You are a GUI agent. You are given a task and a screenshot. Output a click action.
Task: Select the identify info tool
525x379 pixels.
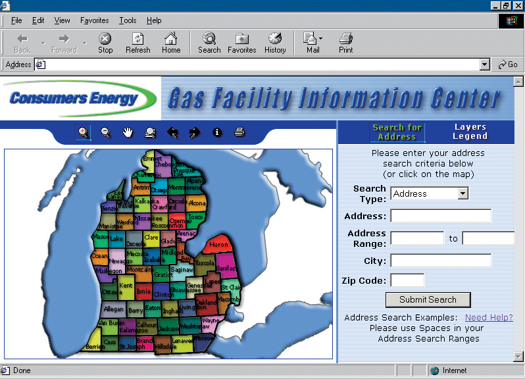217,132
